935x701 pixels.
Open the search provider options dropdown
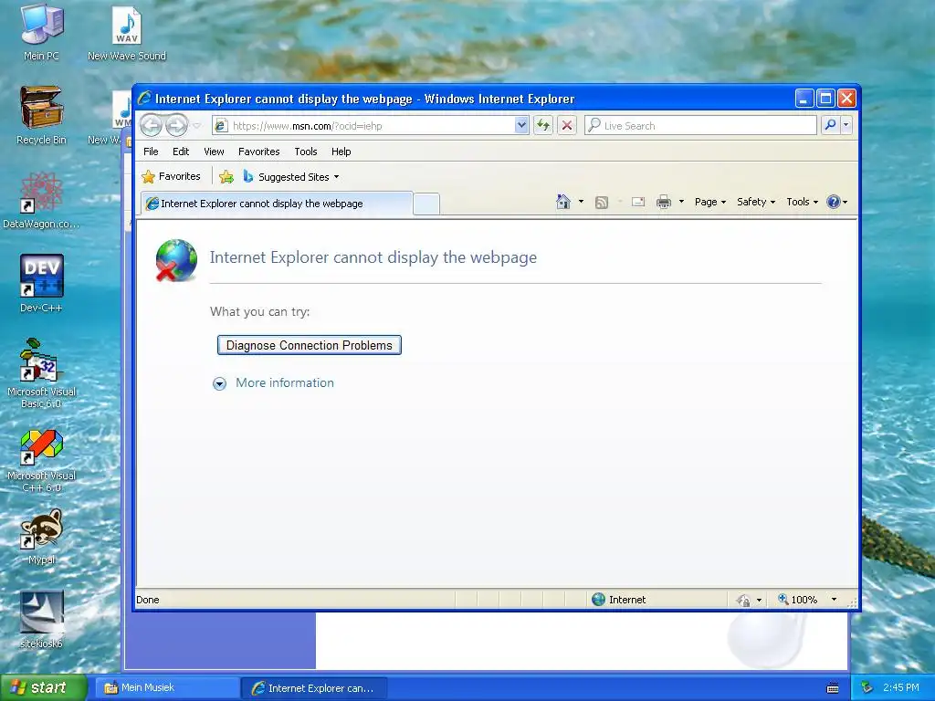pos(846,125)
